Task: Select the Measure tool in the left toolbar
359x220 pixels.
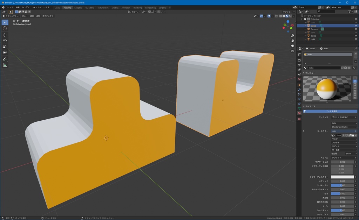Action: pyautogui.click(x=5, y=64)
